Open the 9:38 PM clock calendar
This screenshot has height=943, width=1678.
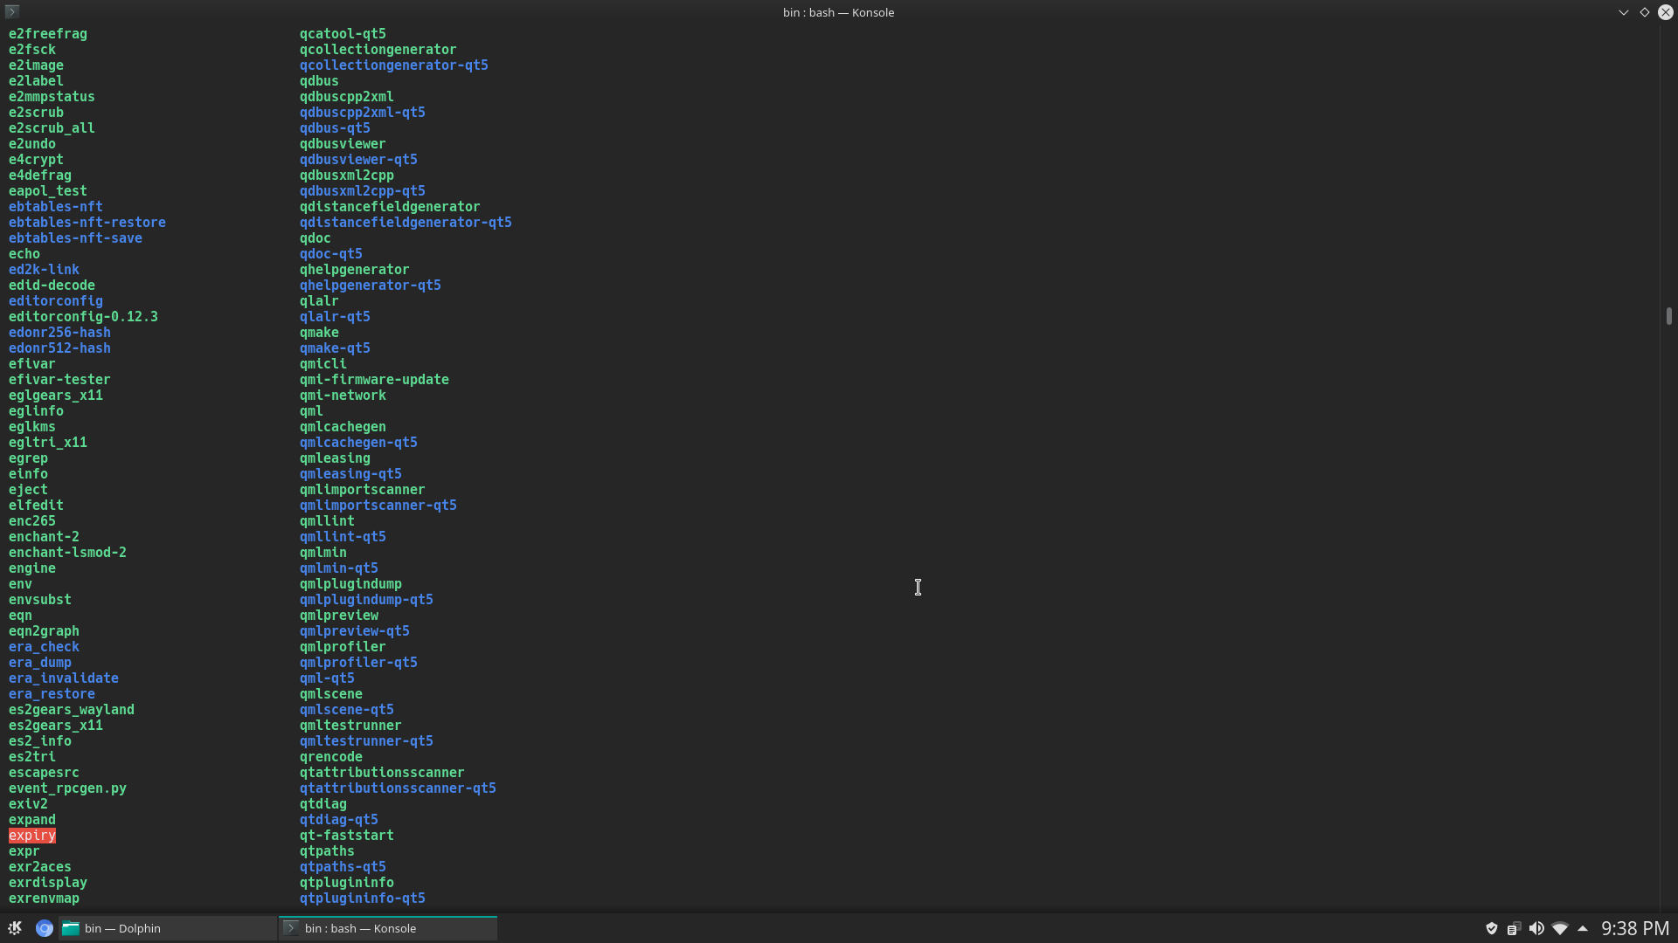1635,928
